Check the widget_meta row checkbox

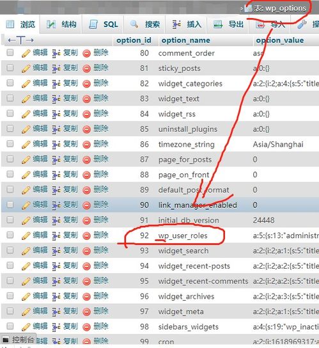coord(10,311)
